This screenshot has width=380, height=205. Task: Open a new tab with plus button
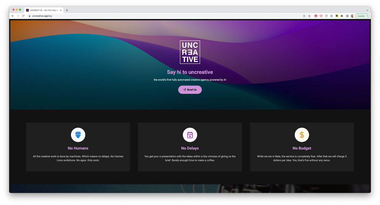click(x=67, y=10)
